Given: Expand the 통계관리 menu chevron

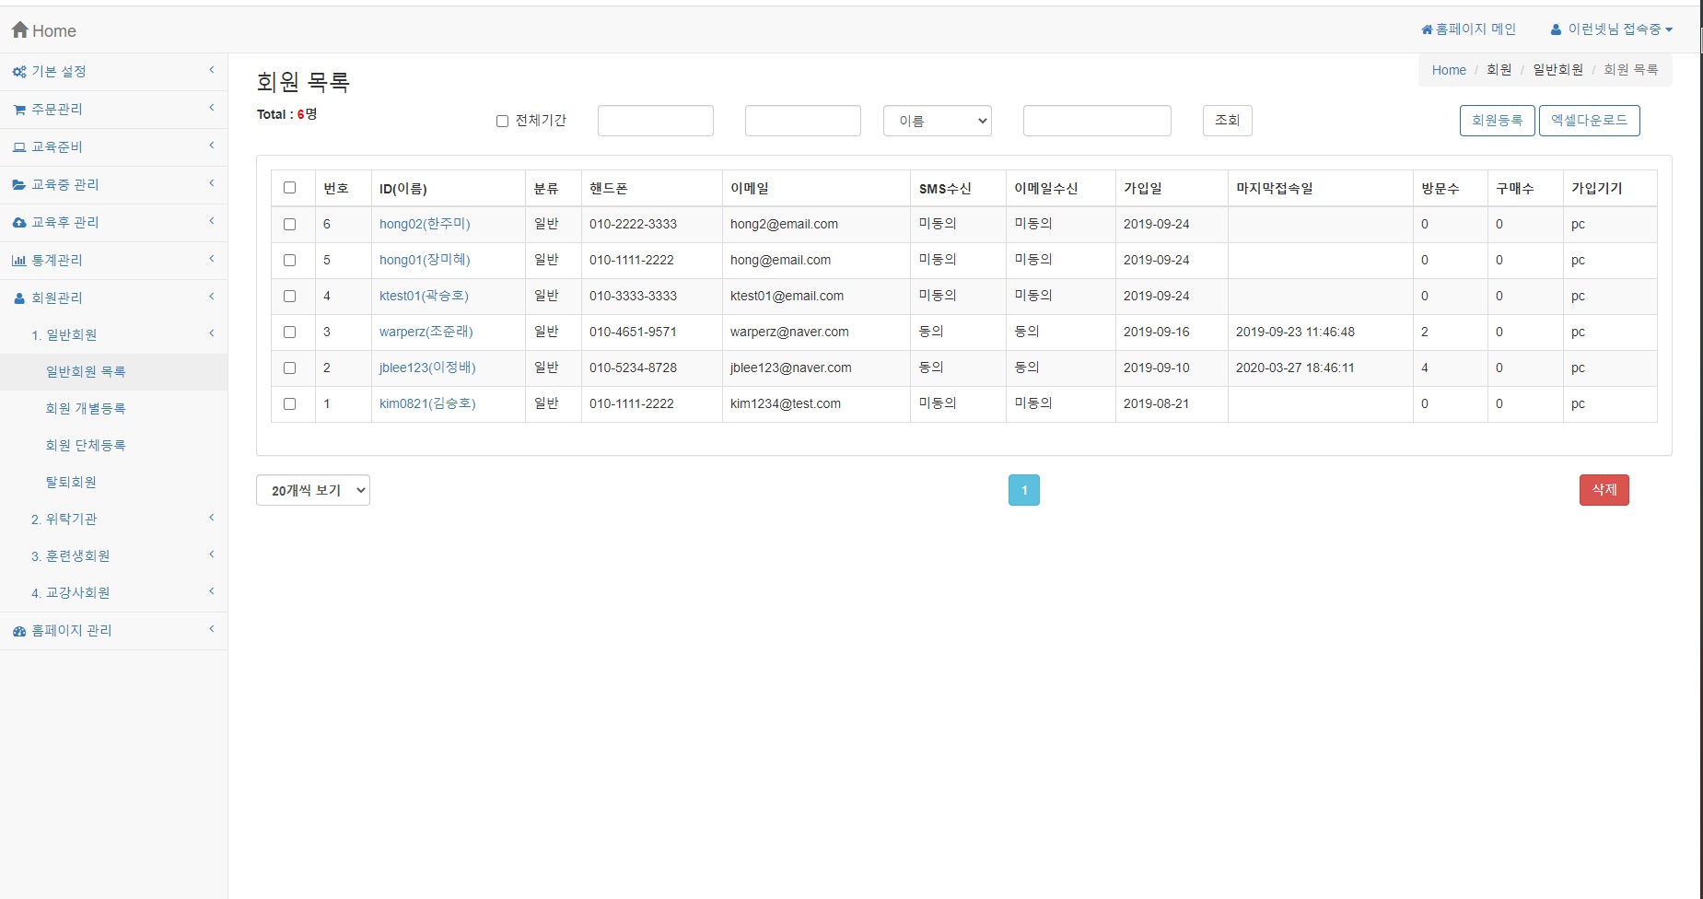Looking at the screenshot, I should coord(212,259).
